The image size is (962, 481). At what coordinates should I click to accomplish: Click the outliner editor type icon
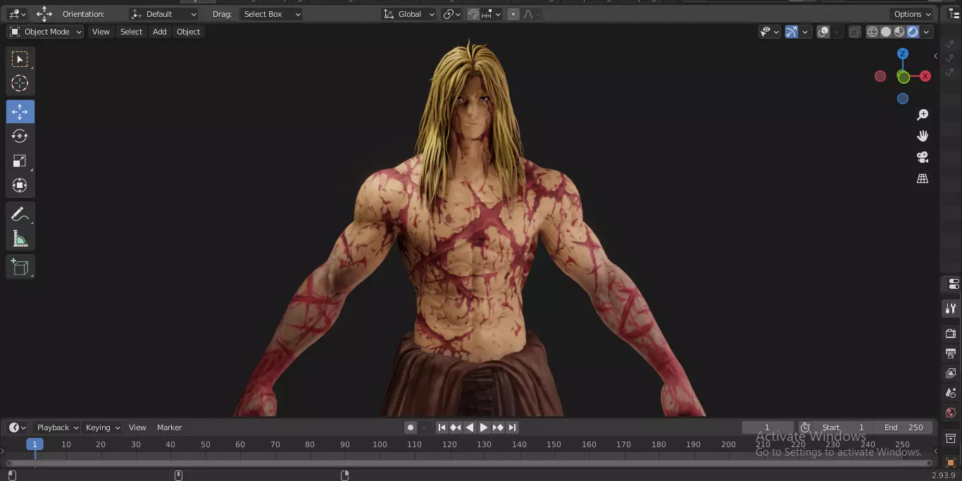954,14
